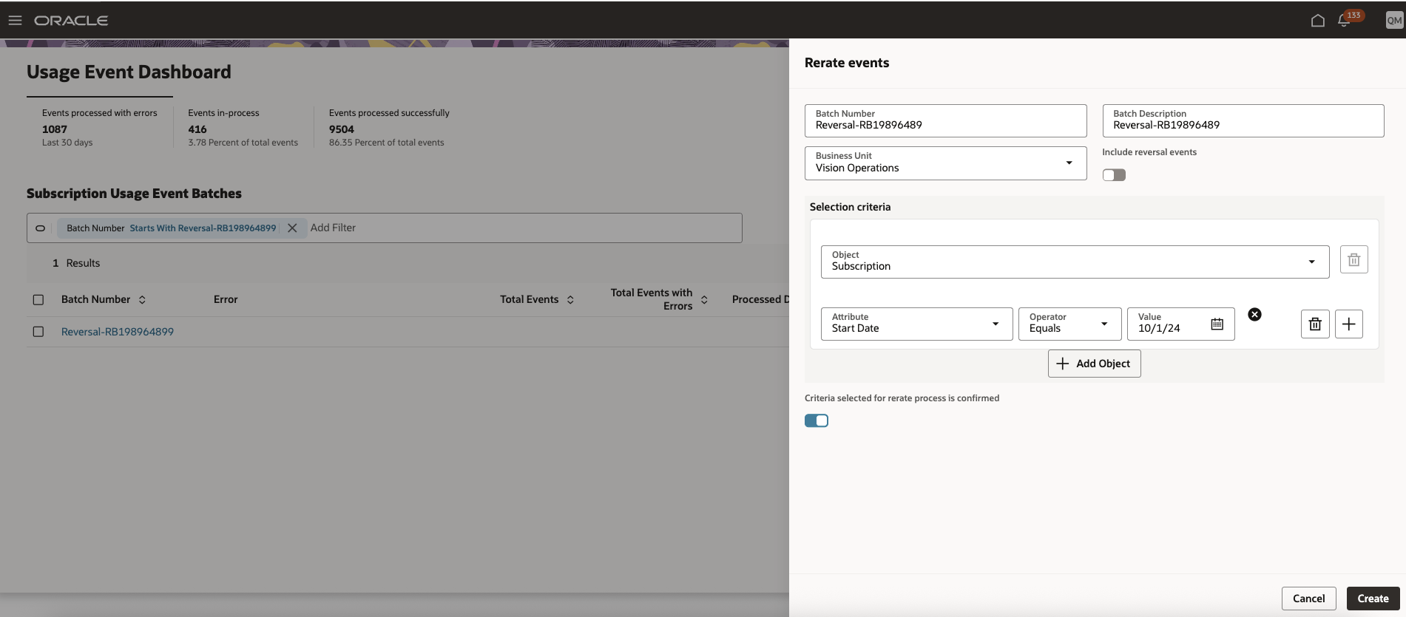Click the Create button
Image resolution: width=1406 pixels, height=617 pixels.
click(x=1373, y=599)
